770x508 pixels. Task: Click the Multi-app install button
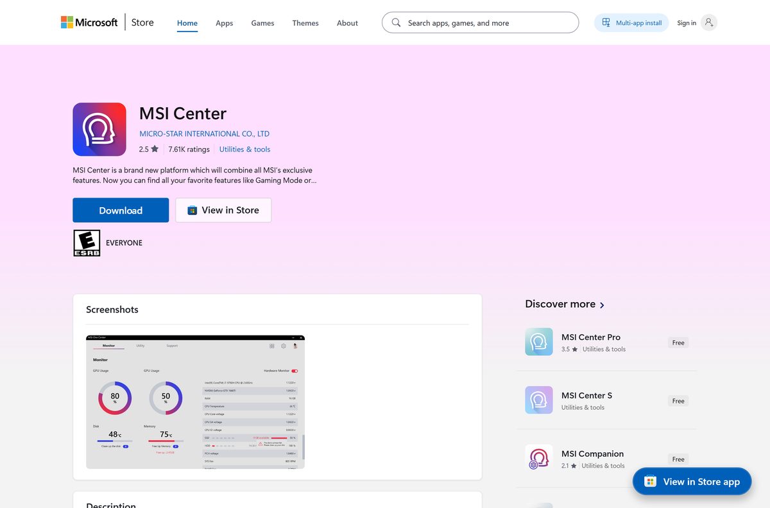[x=631, y=22]
